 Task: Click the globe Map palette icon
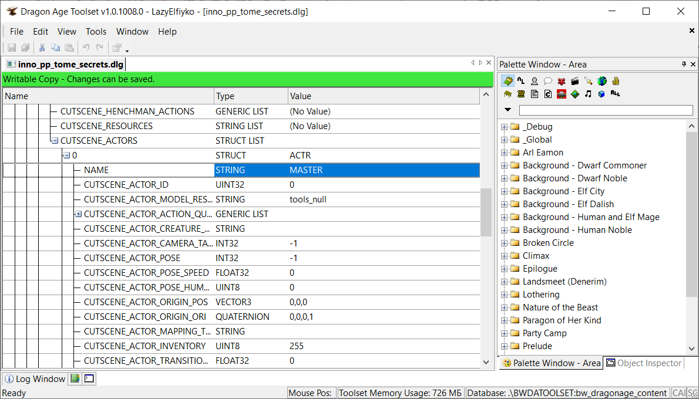(x=602, y=81)
